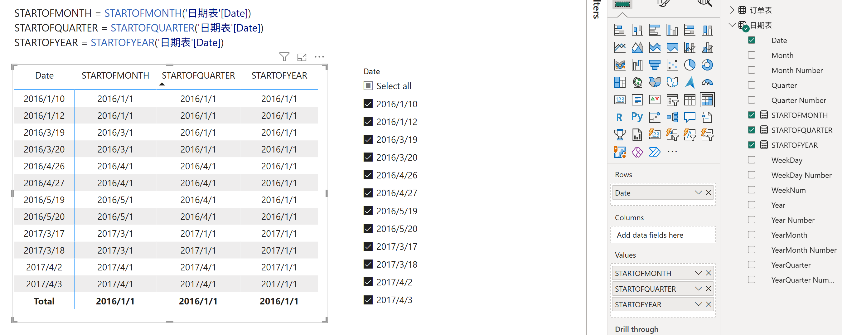Sort by STARTOFMONTH column header
The height and width of the screenshot is (335, 842).
[115, 75]
